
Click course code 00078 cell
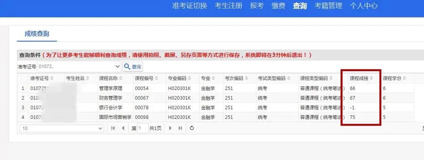click(x=149, y=108)
